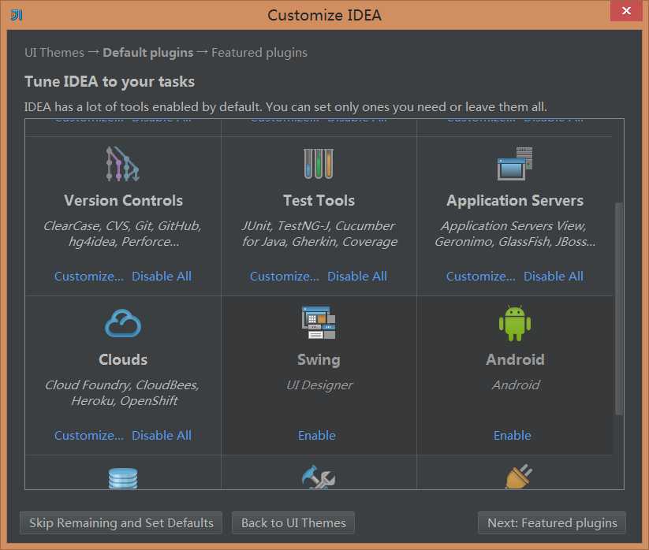Click 'Application Servers View, Geronimo' description
Screen dimensions: 649x550
515,234
